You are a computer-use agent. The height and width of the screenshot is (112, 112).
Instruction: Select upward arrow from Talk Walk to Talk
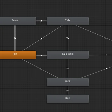pyautogui.click(x=68, y=38)
